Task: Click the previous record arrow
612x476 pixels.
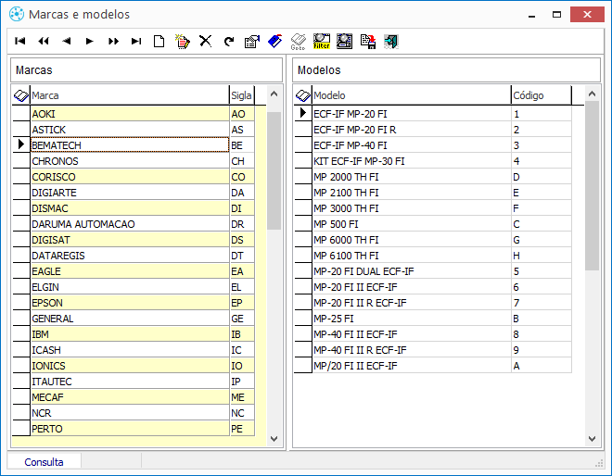Action: coord(67,41)
